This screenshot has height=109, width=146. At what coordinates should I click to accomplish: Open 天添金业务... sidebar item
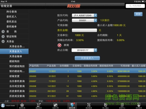click(14, 46)
